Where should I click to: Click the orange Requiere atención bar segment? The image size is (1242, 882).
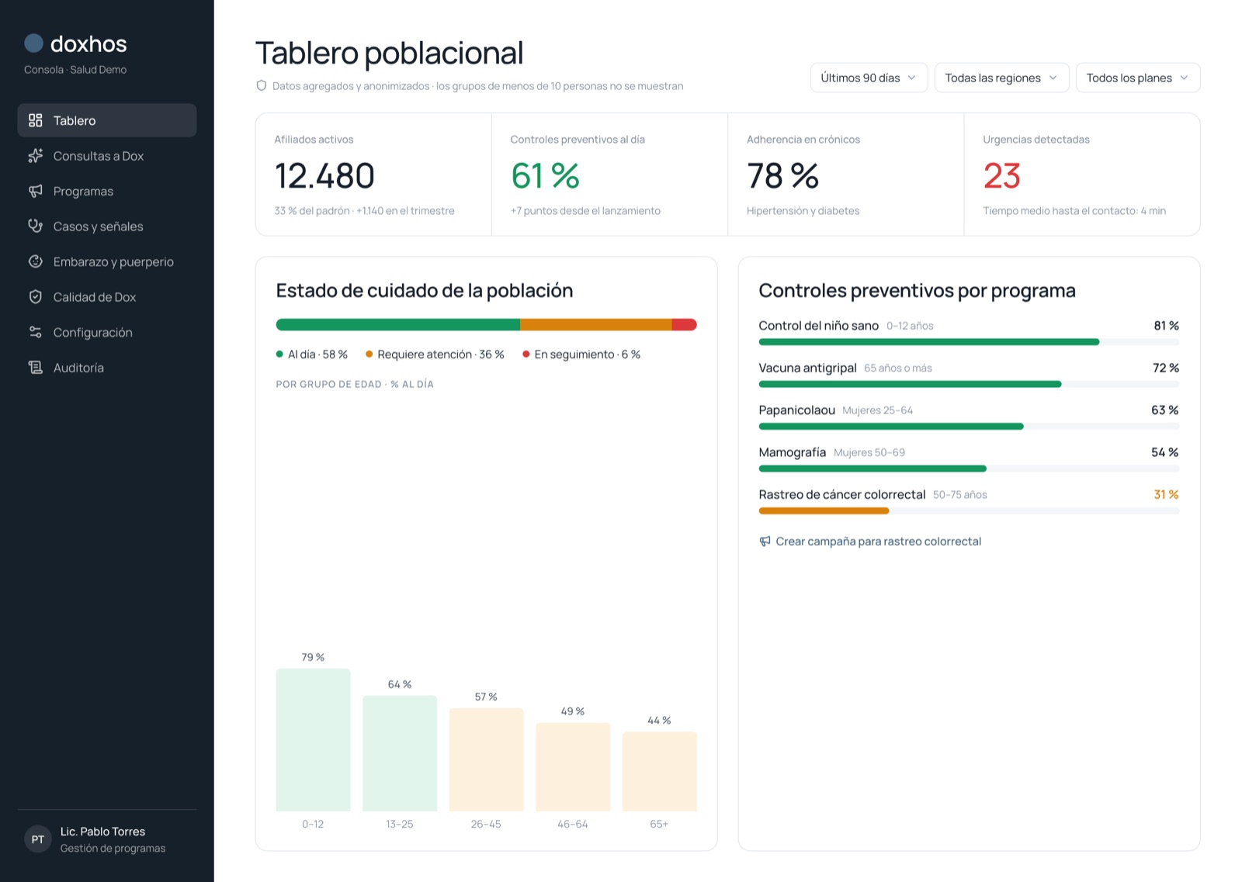click(595, 325)
